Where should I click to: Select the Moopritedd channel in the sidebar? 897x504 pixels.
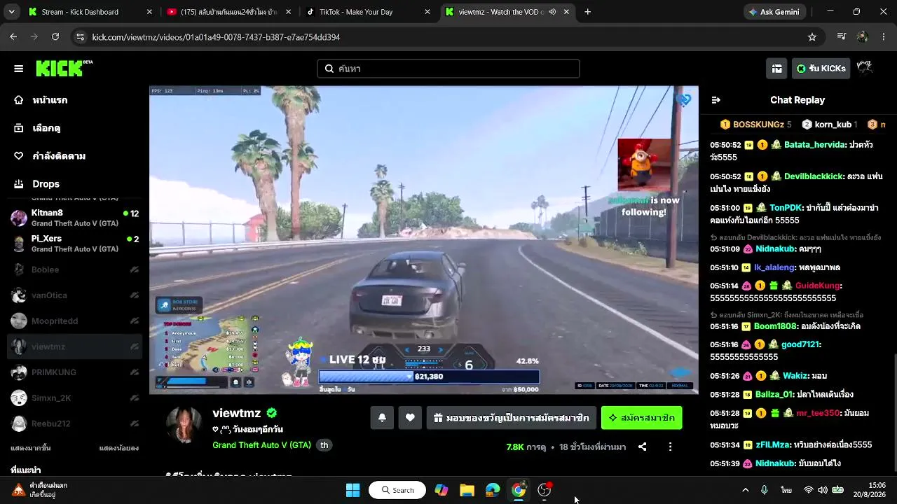[x=74, y=321]
